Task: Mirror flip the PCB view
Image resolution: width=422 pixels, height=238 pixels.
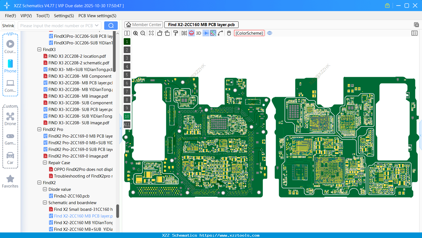Action: point(184,33)
